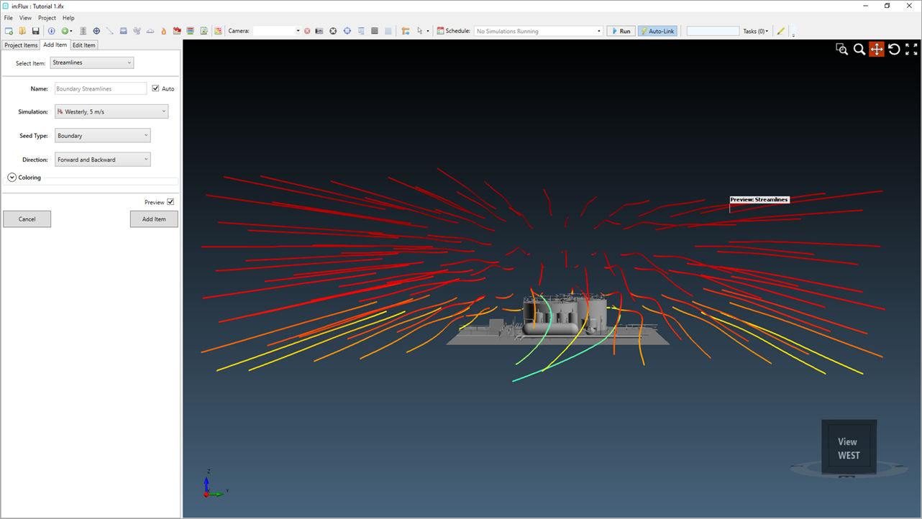922x519 pixels.
Task: Open the Tasks (0) dropdown
Action: [x=756, y=31]
